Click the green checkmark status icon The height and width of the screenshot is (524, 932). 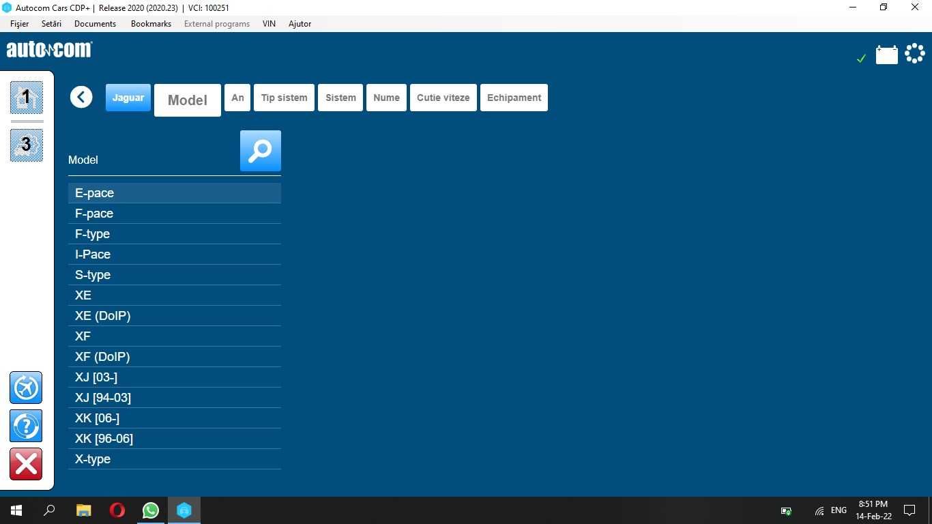861,59
